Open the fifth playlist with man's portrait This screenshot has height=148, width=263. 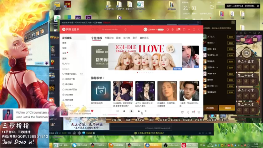[x=189, y=91]
